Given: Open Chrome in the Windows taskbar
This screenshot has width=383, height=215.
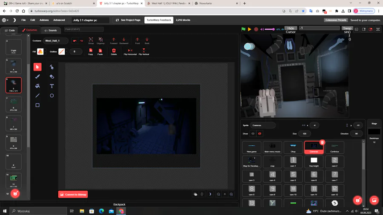Looking at the screenshot, I should click(x=121, y=211).
